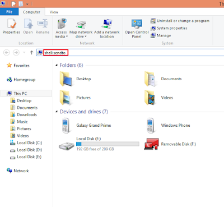
Task: Switch to the Computer ribbon tab
Action: click(x=31, y=12)
